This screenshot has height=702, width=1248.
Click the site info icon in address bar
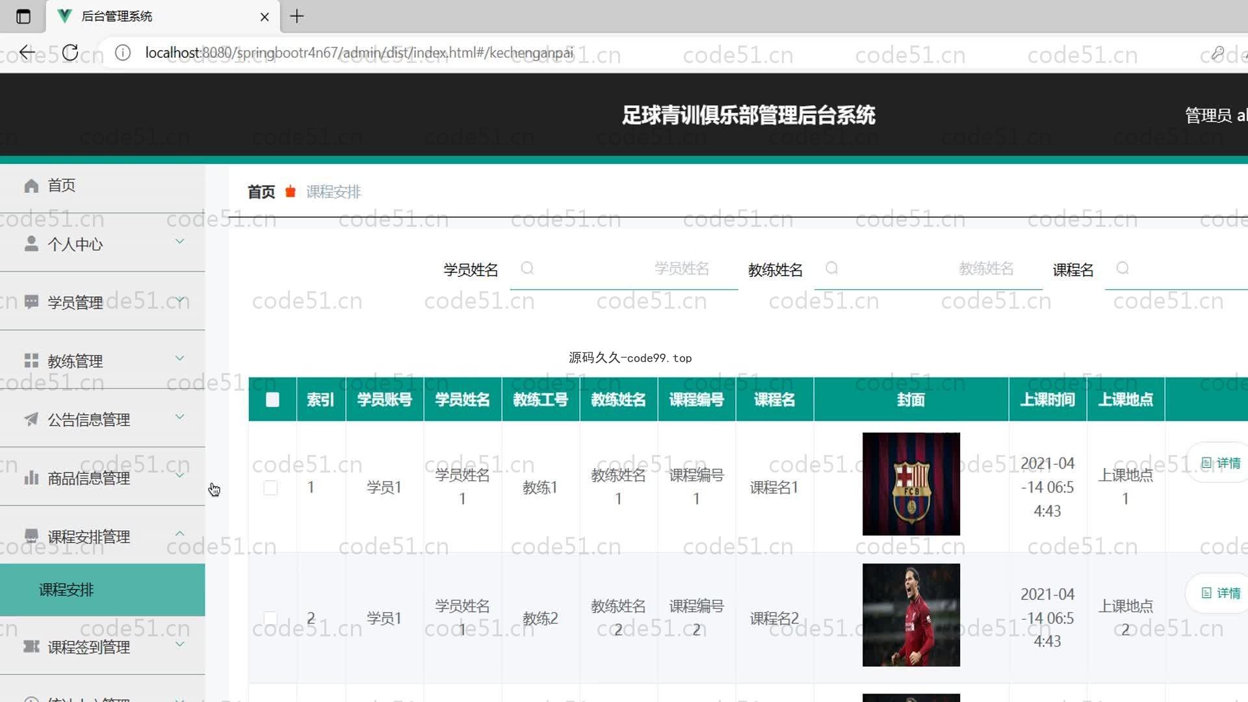(123, 53)
